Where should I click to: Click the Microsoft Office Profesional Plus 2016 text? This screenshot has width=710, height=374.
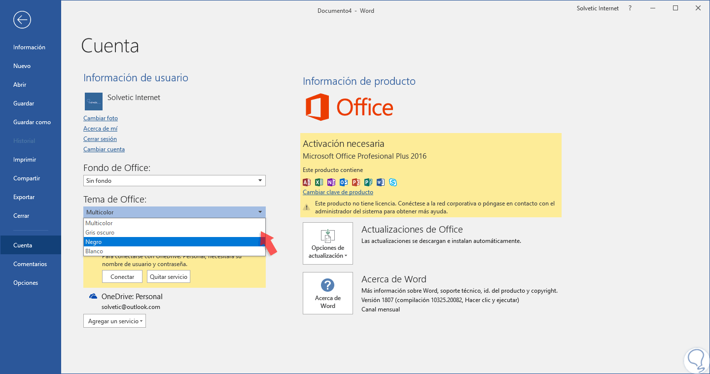(365, 156)
